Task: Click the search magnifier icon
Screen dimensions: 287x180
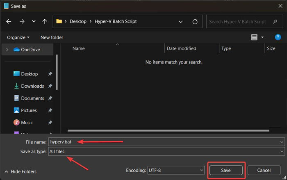Action: point(275,22)
